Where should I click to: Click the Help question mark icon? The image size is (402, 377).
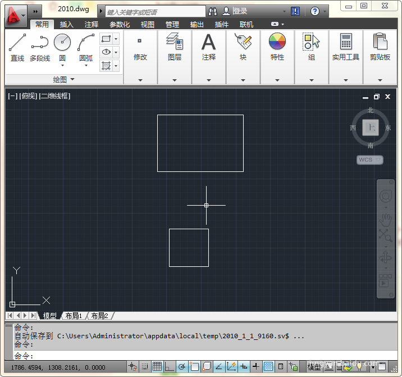314,11
